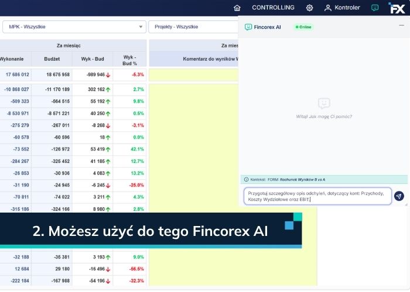
Task: Select the variance cell -989 946
Action: pos(93,75)
